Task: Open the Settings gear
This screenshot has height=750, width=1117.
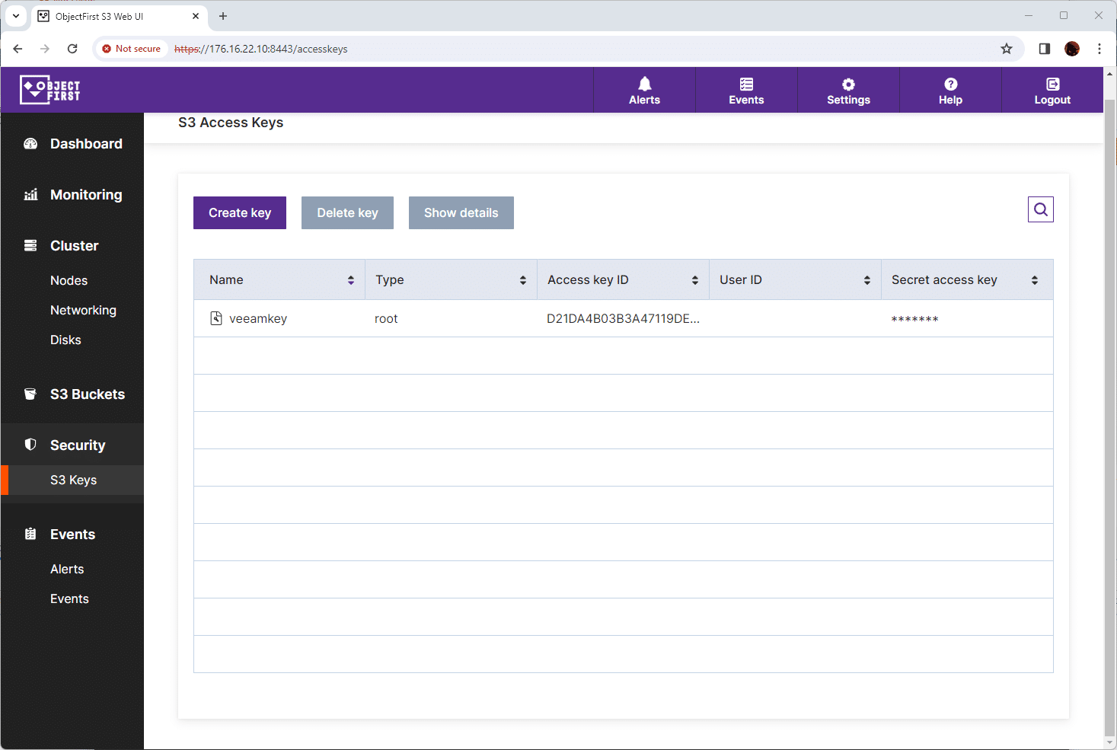Action: 848,91
